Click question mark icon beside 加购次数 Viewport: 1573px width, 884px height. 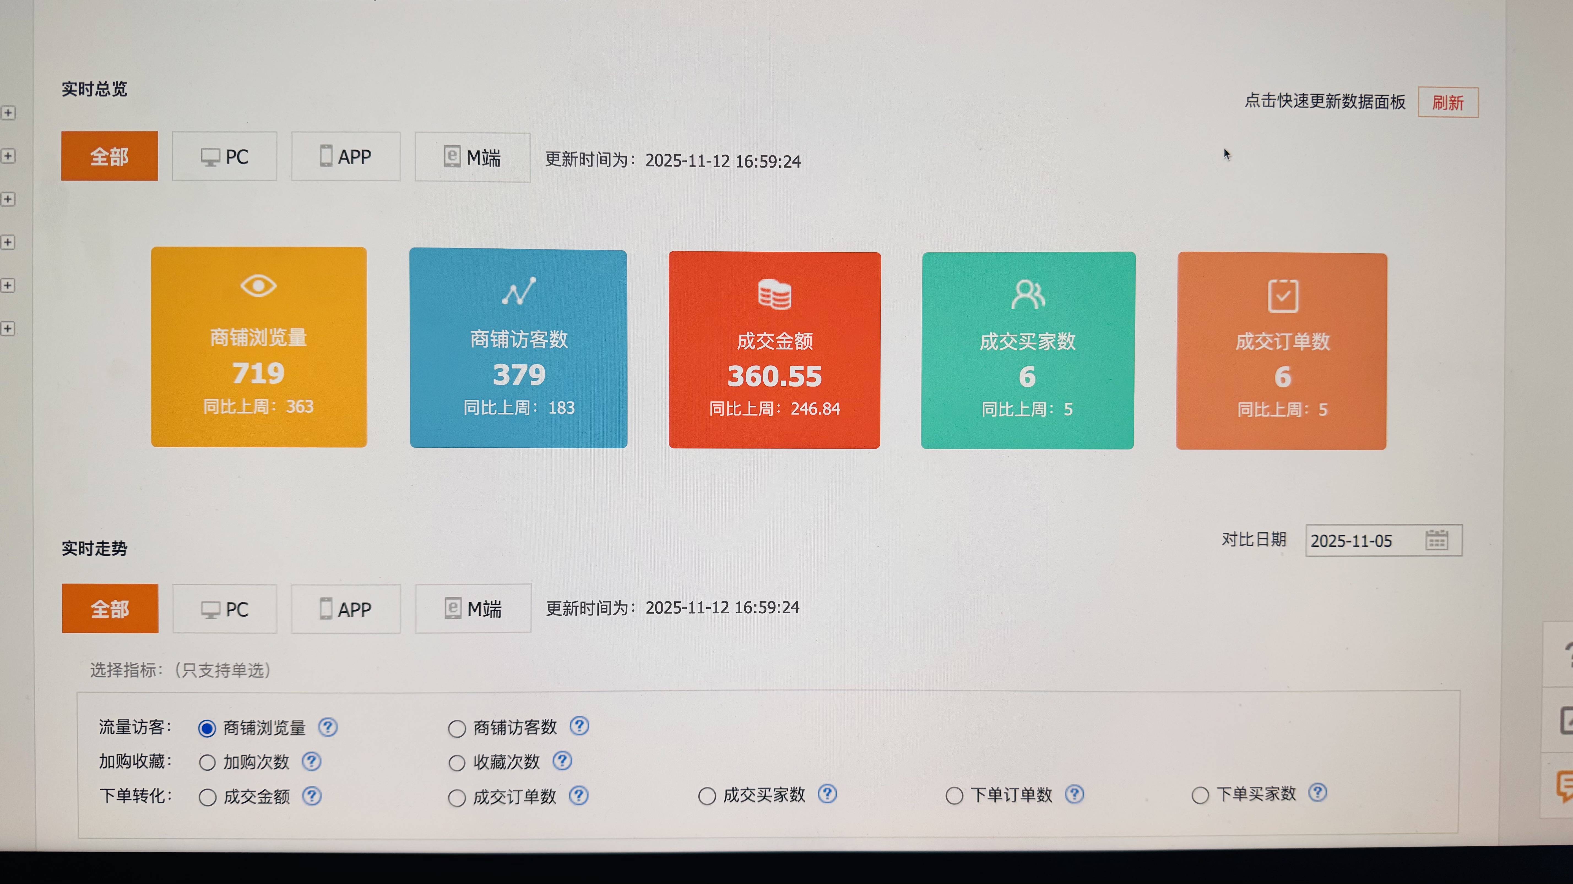pyautogui.click(x=311, y=761)
